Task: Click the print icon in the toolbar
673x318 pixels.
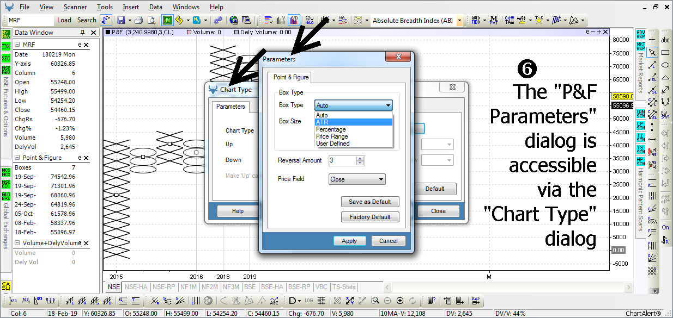Action: [x=138, y=20]
